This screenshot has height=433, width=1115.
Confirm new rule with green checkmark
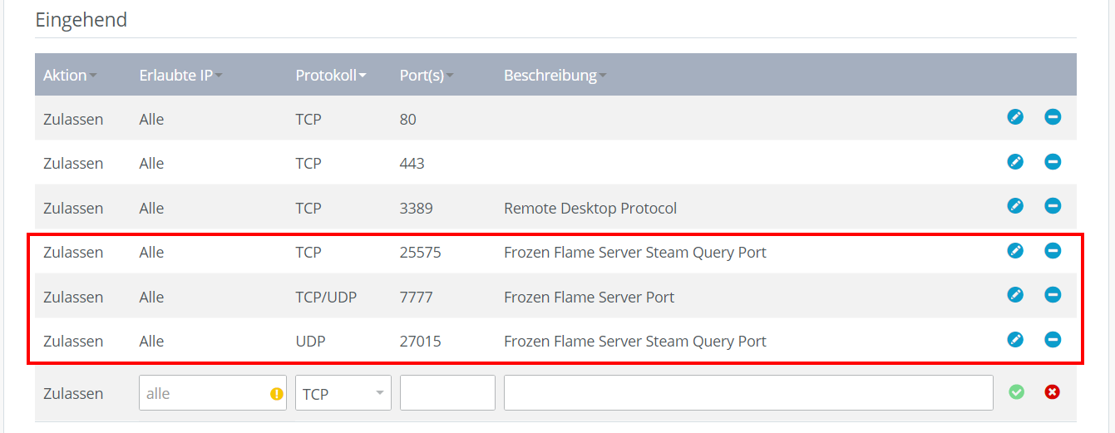pyautogui.click(x=1016, y=391)
